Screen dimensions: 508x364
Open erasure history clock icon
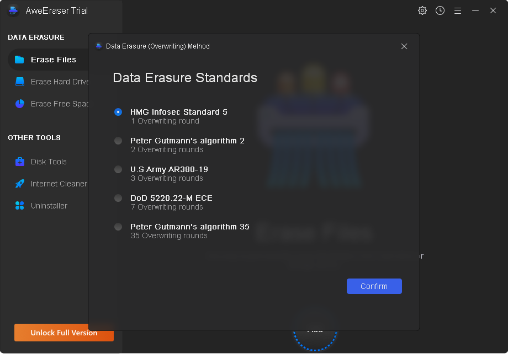[440, 10]
